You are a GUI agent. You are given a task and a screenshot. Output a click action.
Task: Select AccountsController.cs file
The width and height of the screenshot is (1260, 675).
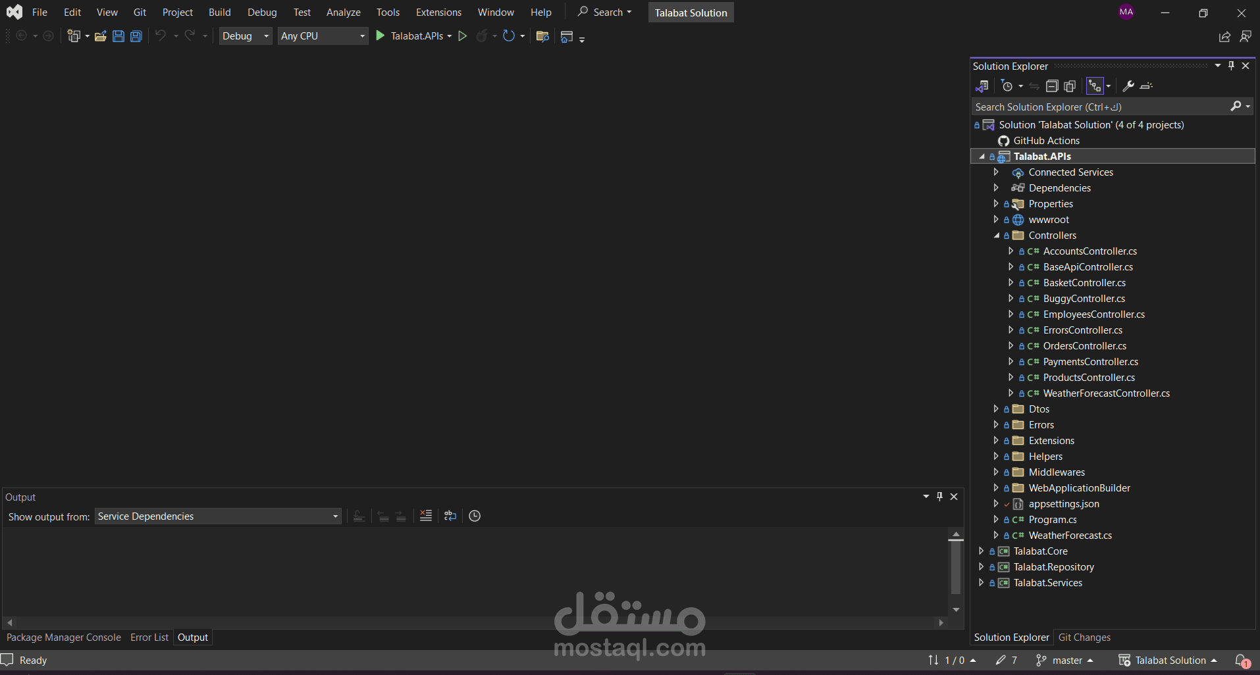(x=1089, y=251)
